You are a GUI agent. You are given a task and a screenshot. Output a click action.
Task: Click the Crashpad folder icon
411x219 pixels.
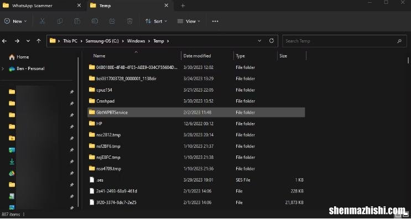pyautogui.click(x=92, y=101)
